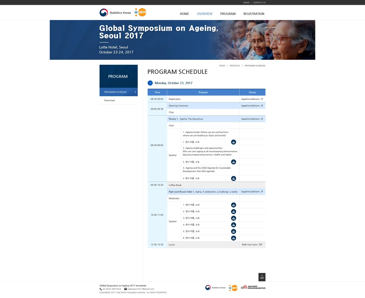Click the '2030 Agenda for Sustainable Development' topic

(x=207, y=170)
